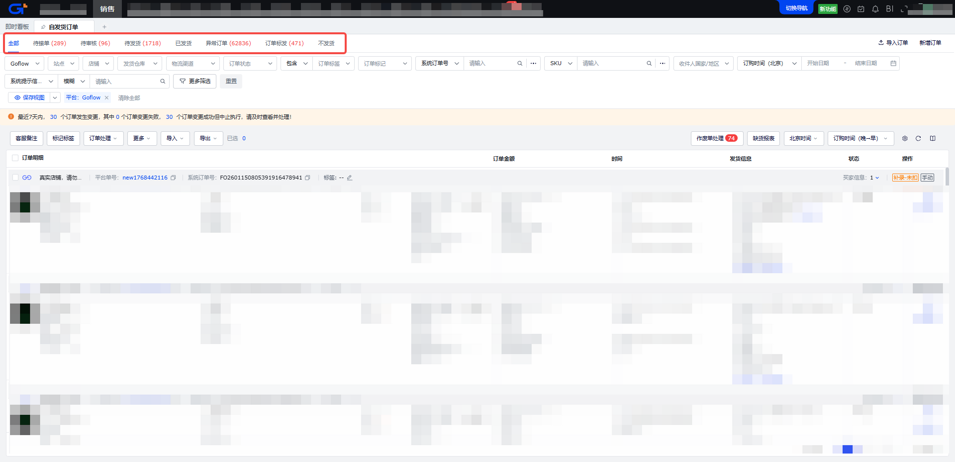This screenshot has width=955, height=462.
Task: Open the 店铺 dropdown
Action: [98, 64]
